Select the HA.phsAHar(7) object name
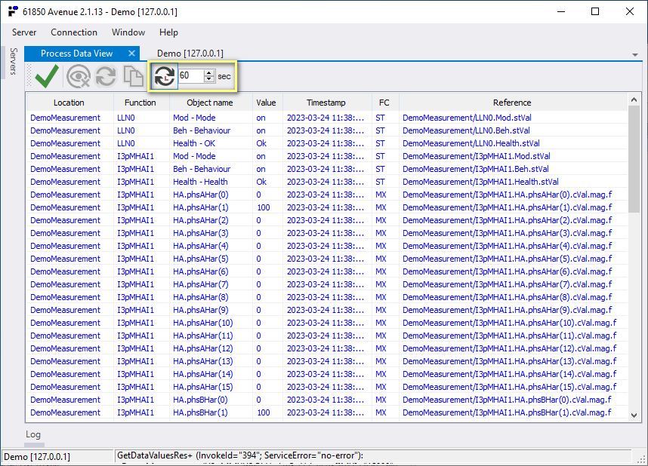The image size is (648, 466). tap(201, 284)
